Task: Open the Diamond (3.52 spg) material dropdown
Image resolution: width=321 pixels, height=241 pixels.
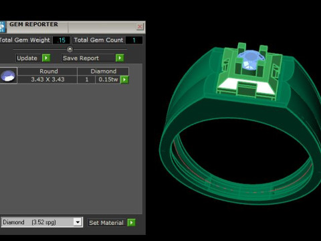Action: pyautogui.click(x=41, y=222)
